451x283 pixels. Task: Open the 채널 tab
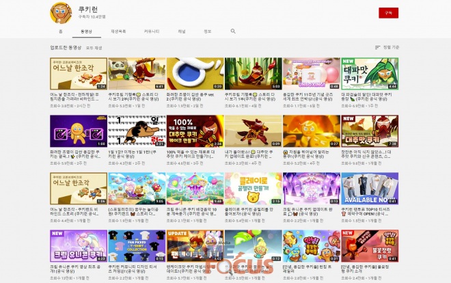[182, 31]
